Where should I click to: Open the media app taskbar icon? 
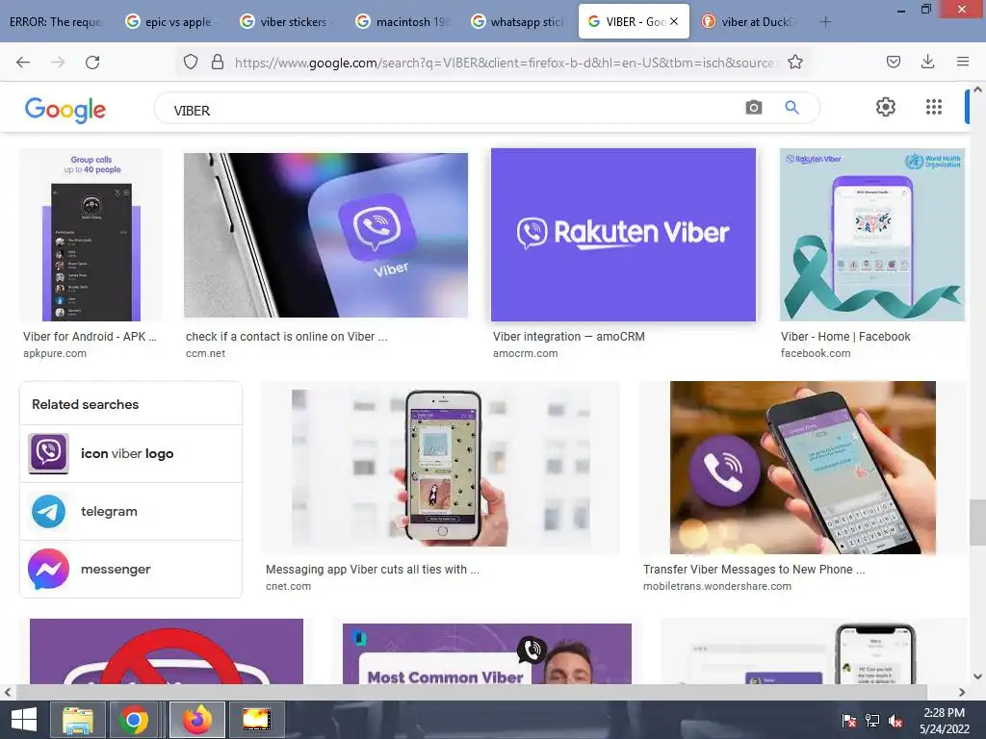pyautogui.click(x=256, y=720)
